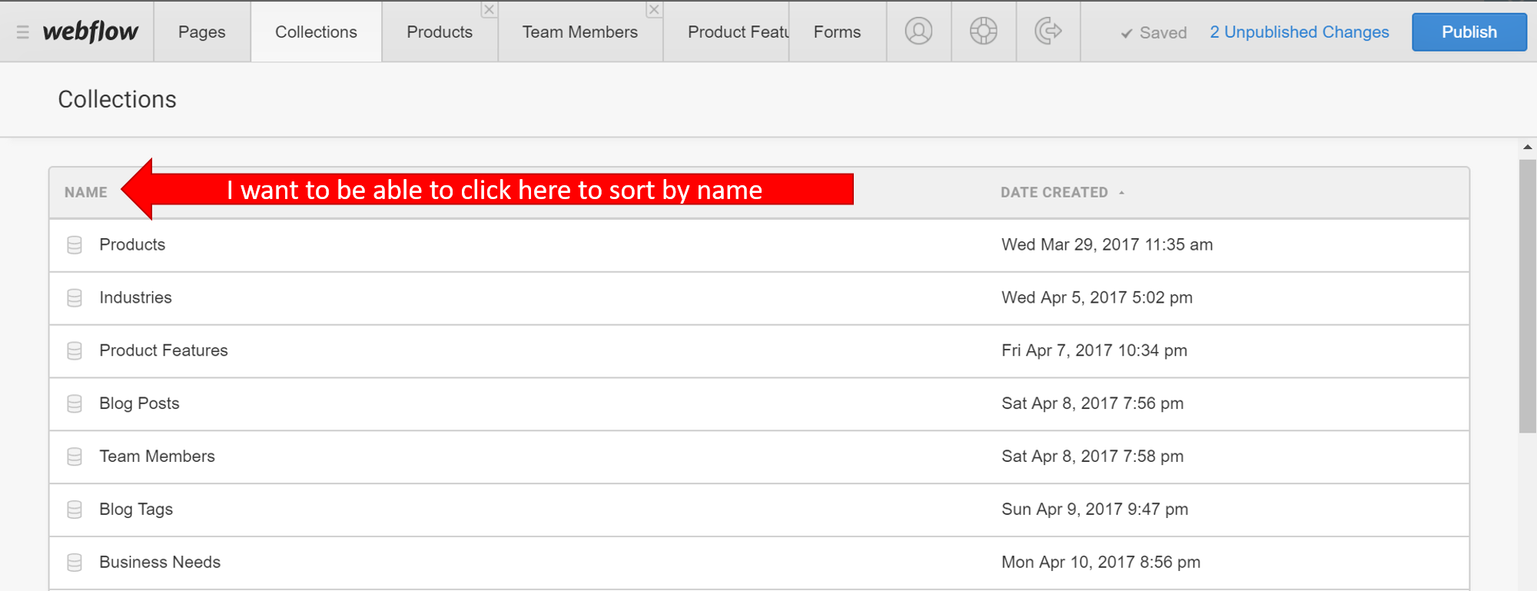Open the Blog Tags collection

(x=759, y=510)
